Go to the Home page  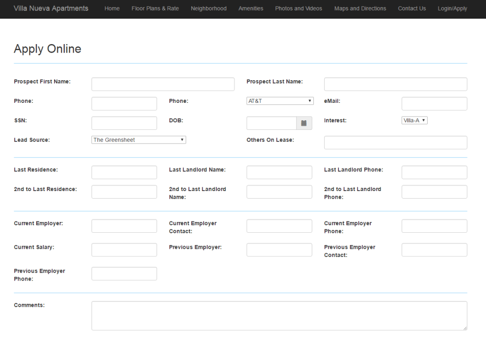pos(112,9)
